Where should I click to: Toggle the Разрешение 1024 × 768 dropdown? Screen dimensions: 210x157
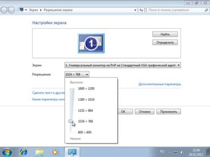(77, 75)
